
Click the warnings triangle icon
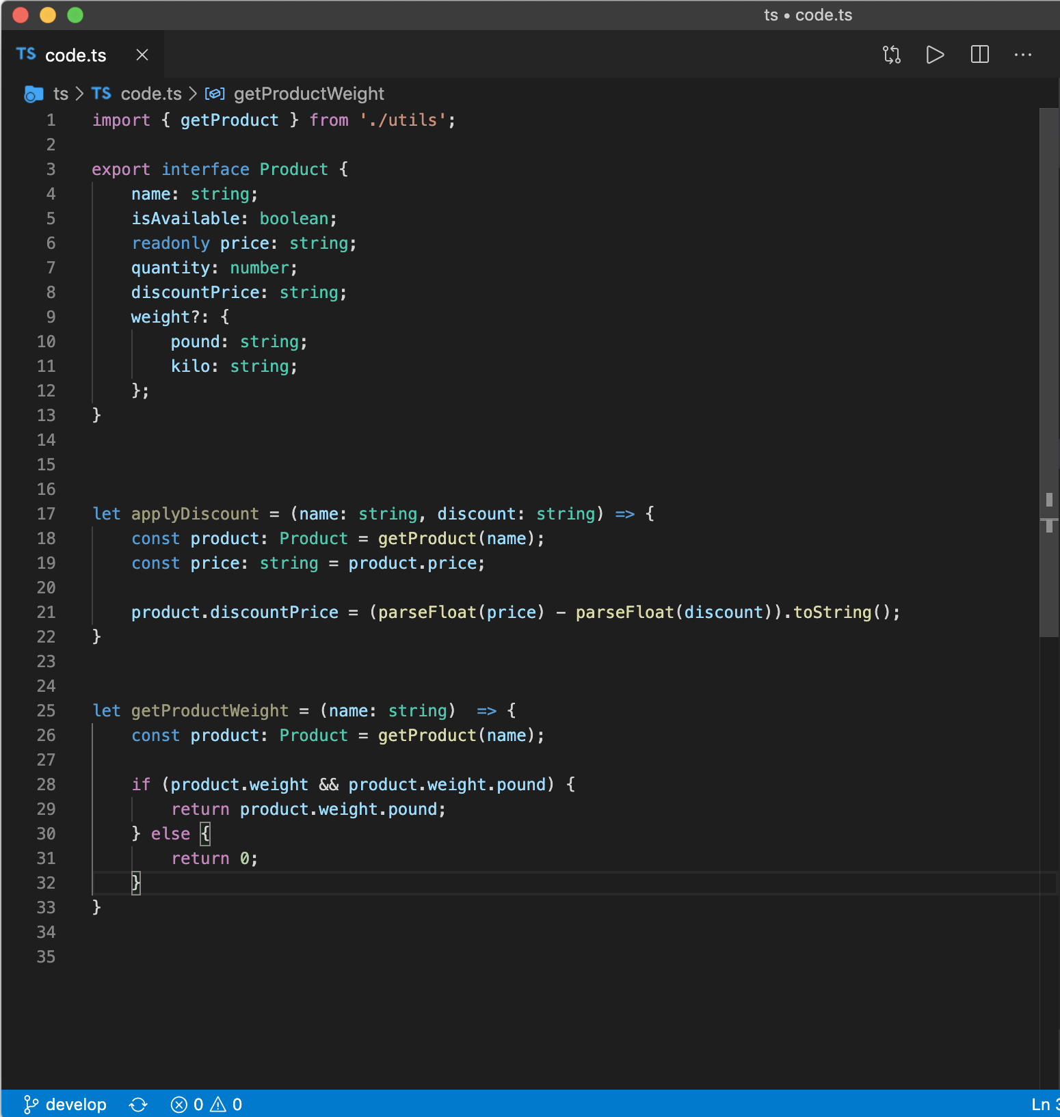click(218, 1104)
